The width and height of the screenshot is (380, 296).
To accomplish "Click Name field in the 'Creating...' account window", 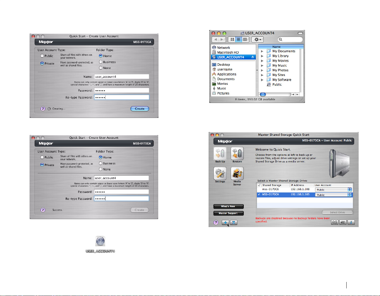I will pyautogui.click(x=122, y=77).
